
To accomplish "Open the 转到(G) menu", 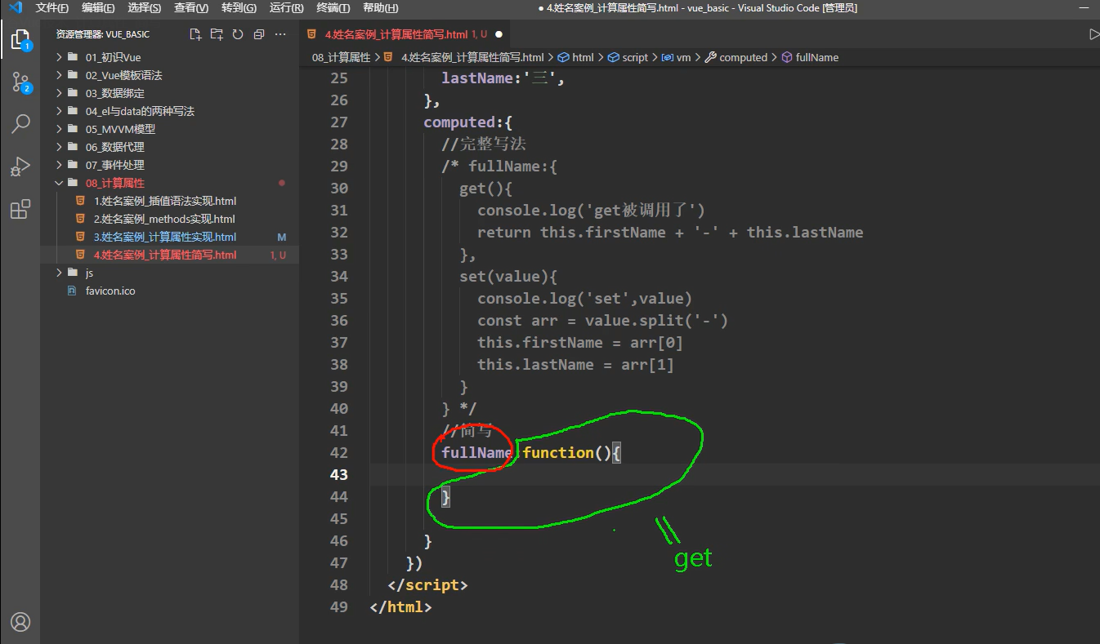I will (239, 7).
